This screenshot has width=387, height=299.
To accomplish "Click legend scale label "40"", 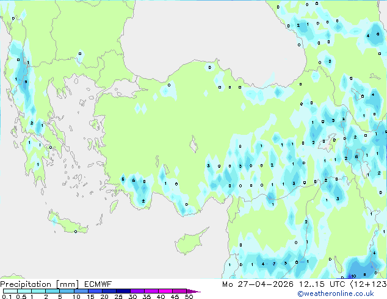I will click(x=161, y=297).
